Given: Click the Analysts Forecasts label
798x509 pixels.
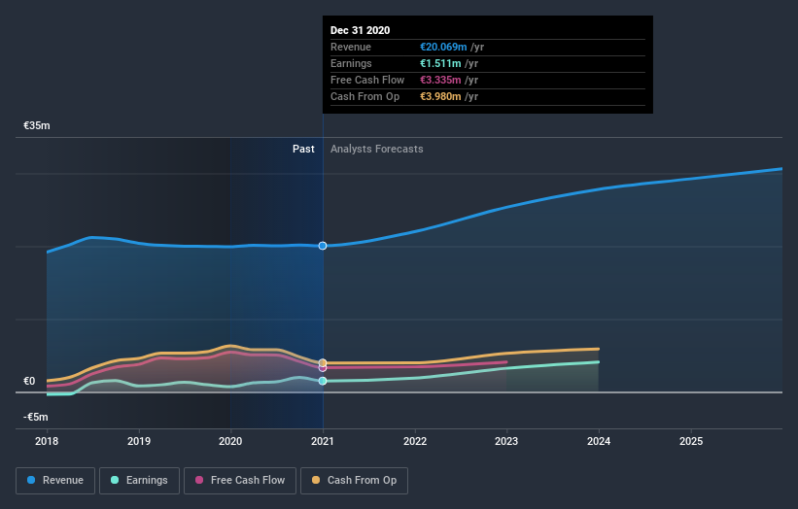Looking at the screenshot, I should 376,149.
